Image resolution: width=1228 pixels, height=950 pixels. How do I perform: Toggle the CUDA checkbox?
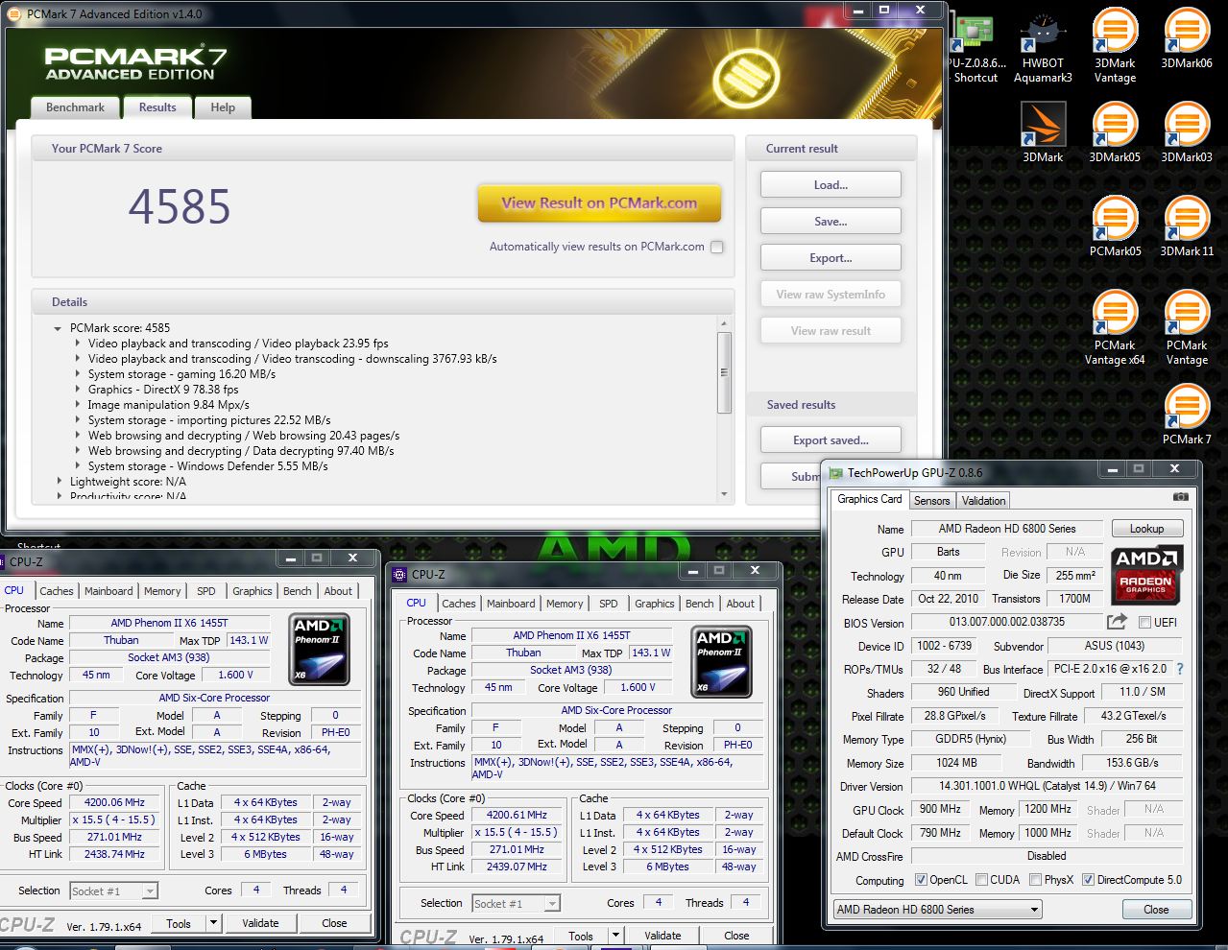[x=981, y=879]
